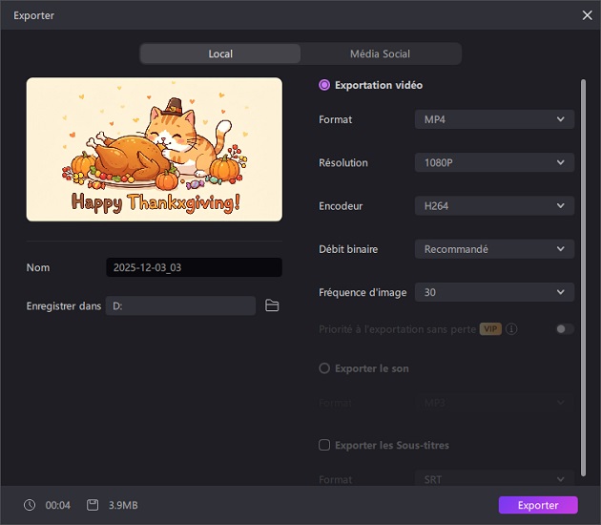Screen dimensions: 601x525
Task: Click the folder browse icon
Action: coord(272,305)
